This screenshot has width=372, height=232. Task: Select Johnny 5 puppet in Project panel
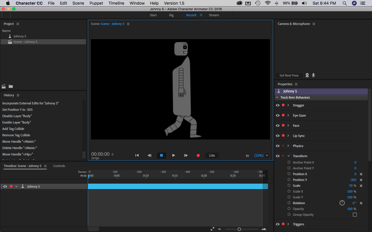pyautogui.click(x=20, y=36)
